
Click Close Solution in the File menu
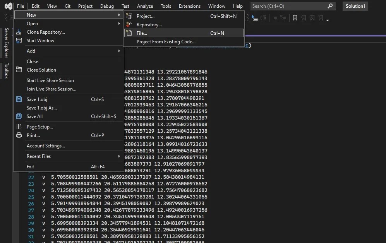coord(41,70)
